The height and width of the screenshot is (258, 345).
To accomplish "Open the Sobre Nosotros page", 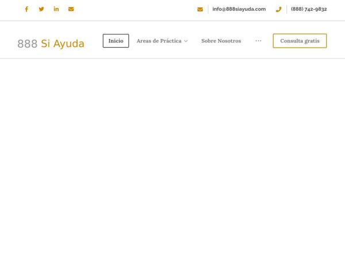I will click(x=221, y=41).
